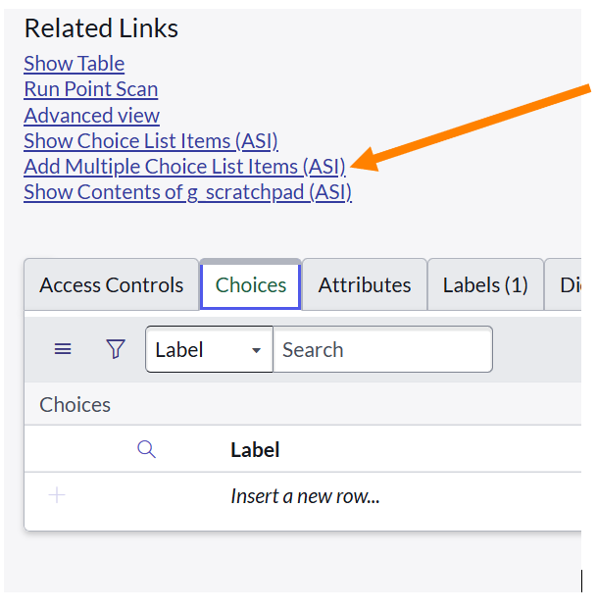
Task: Click the plus icon to insert row
Action: point(57,495)
